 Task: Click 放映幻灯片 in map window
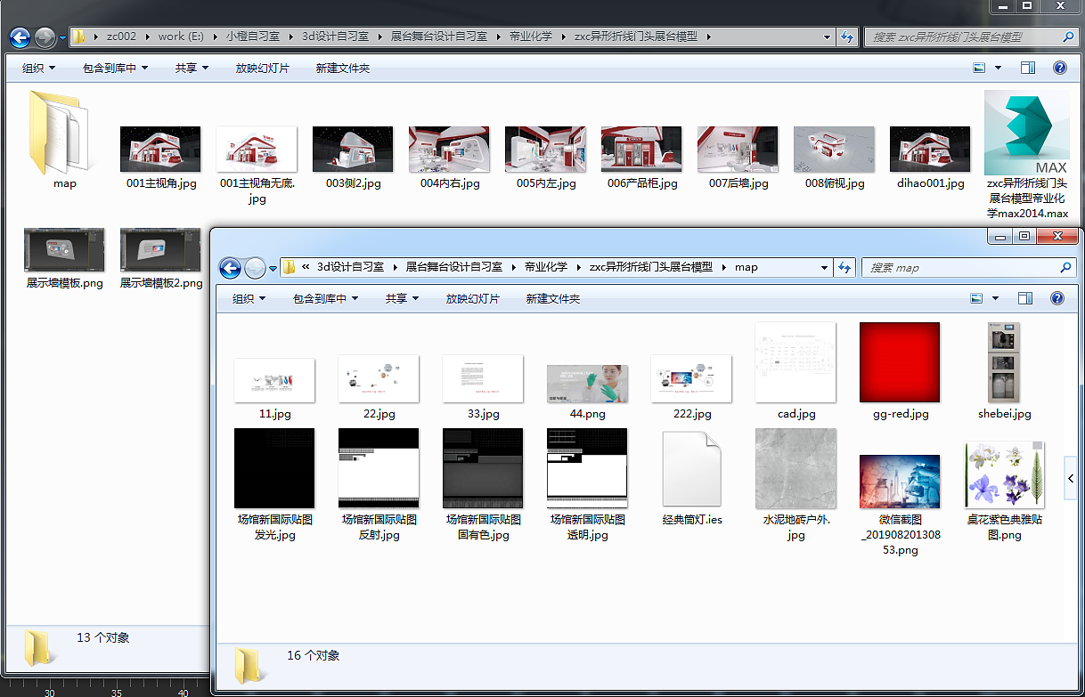(473, 299)
